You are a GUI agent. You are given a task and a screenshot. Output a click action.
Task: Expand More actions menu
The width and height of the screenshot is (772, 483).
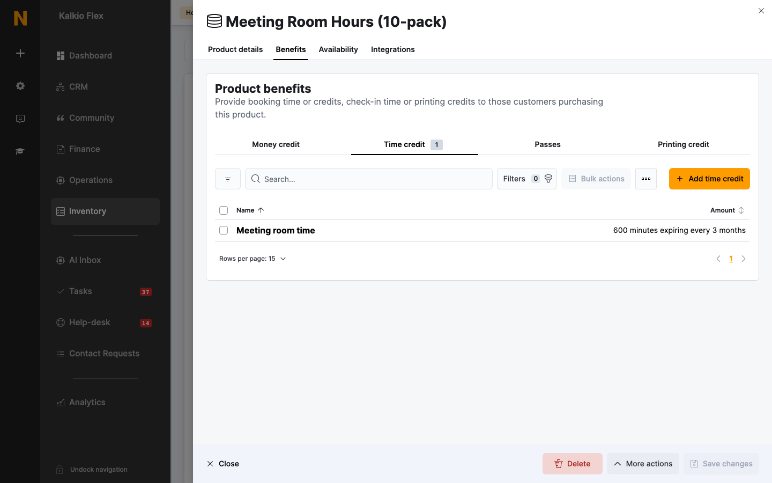tap(643, 464)
